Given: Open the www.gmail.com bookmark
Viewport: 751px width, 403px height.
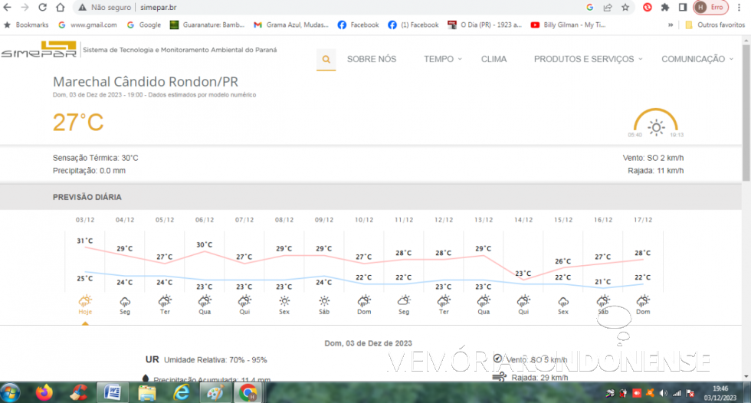Looking at the screenshot, I should tap(87, 25).
